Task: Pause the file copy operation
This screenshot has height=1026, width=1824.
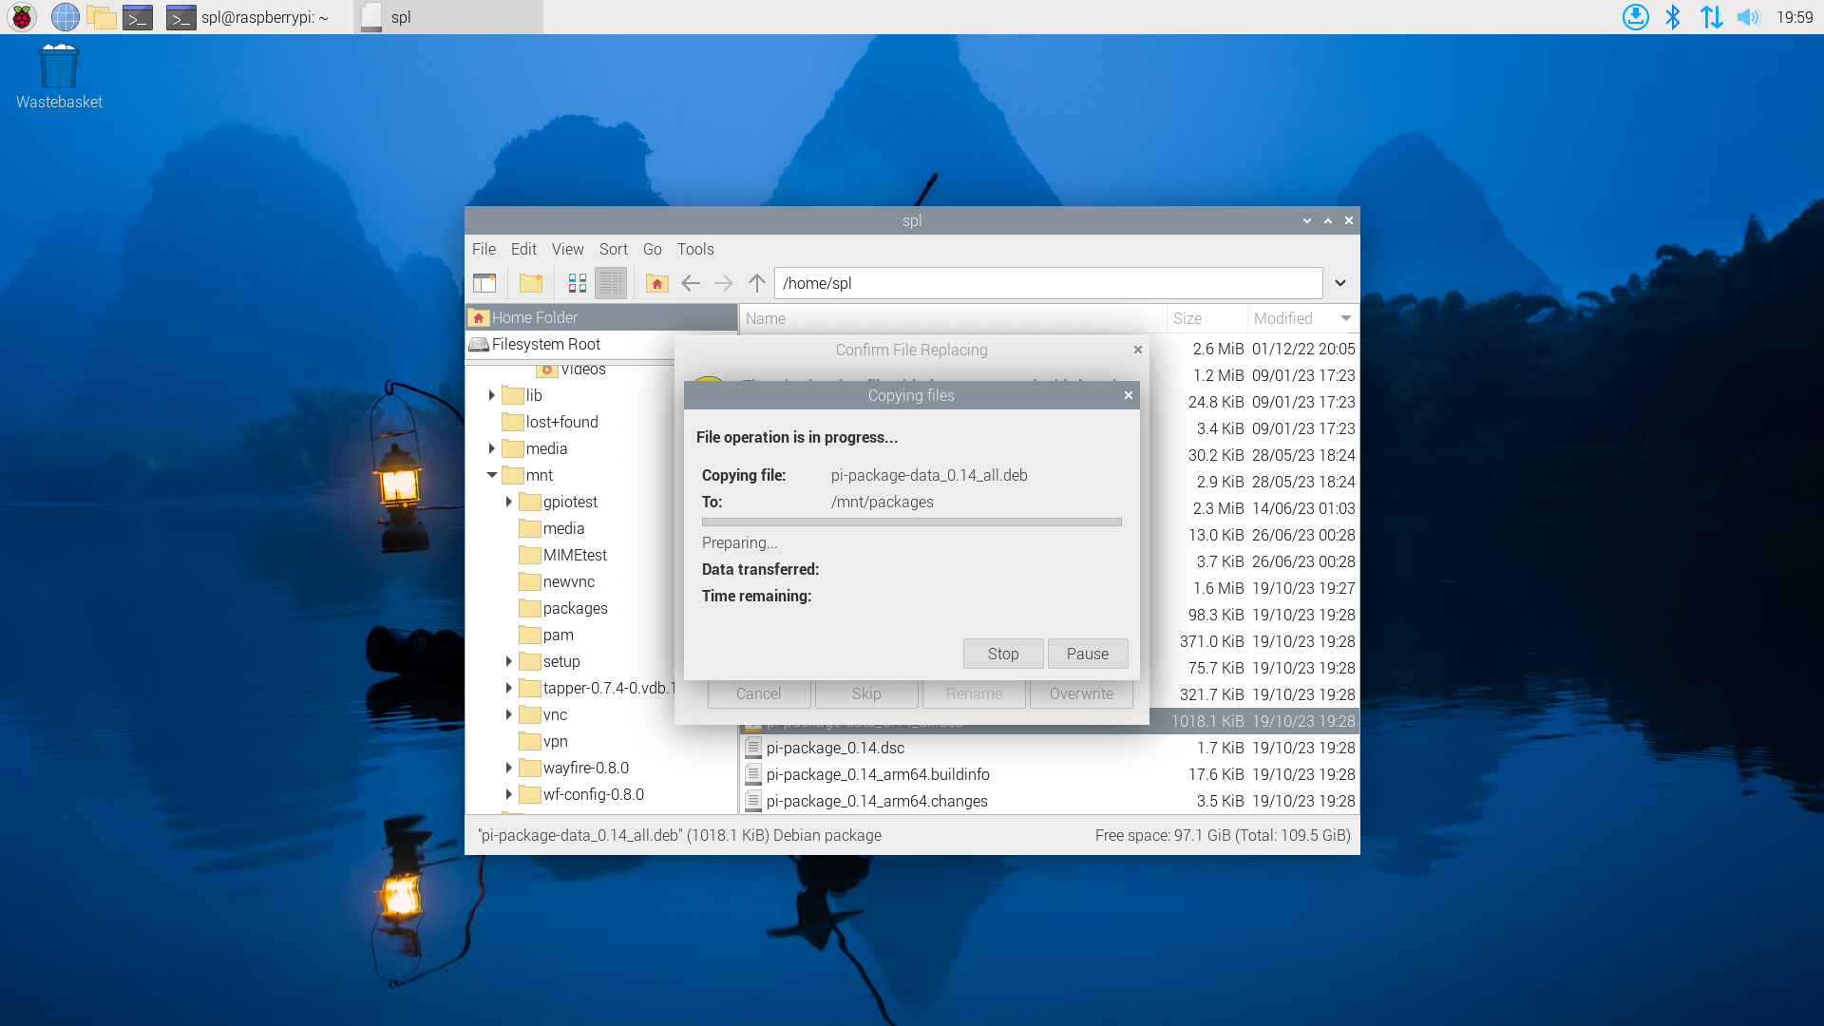Action: 1087,654
